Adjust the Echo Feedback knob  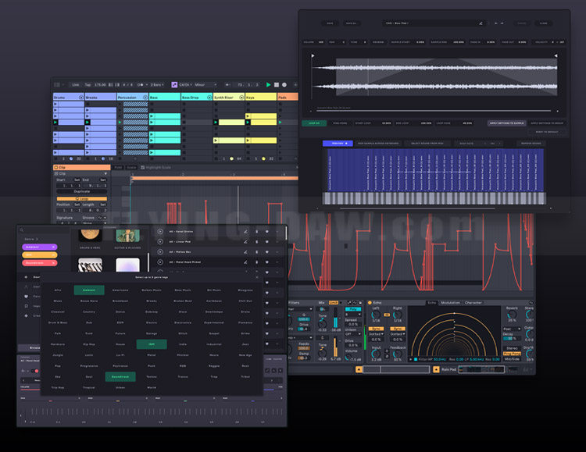tap(397, 354)
